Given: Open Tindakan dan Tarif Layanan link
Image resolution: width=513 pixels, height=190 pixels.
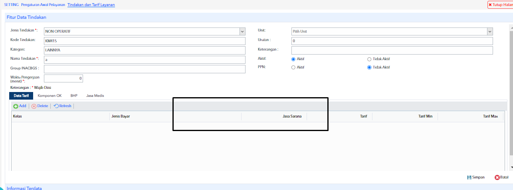Looking at the screenshot, I should point(91,5).
